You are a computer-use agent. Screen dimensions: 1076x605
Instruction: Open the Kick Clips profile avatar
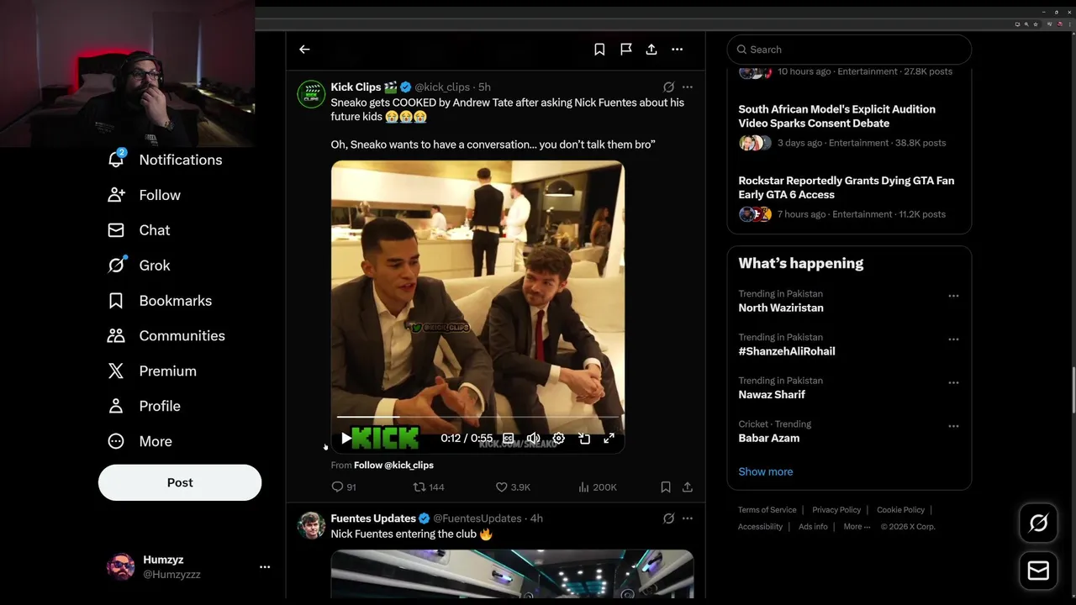[312, 94]
